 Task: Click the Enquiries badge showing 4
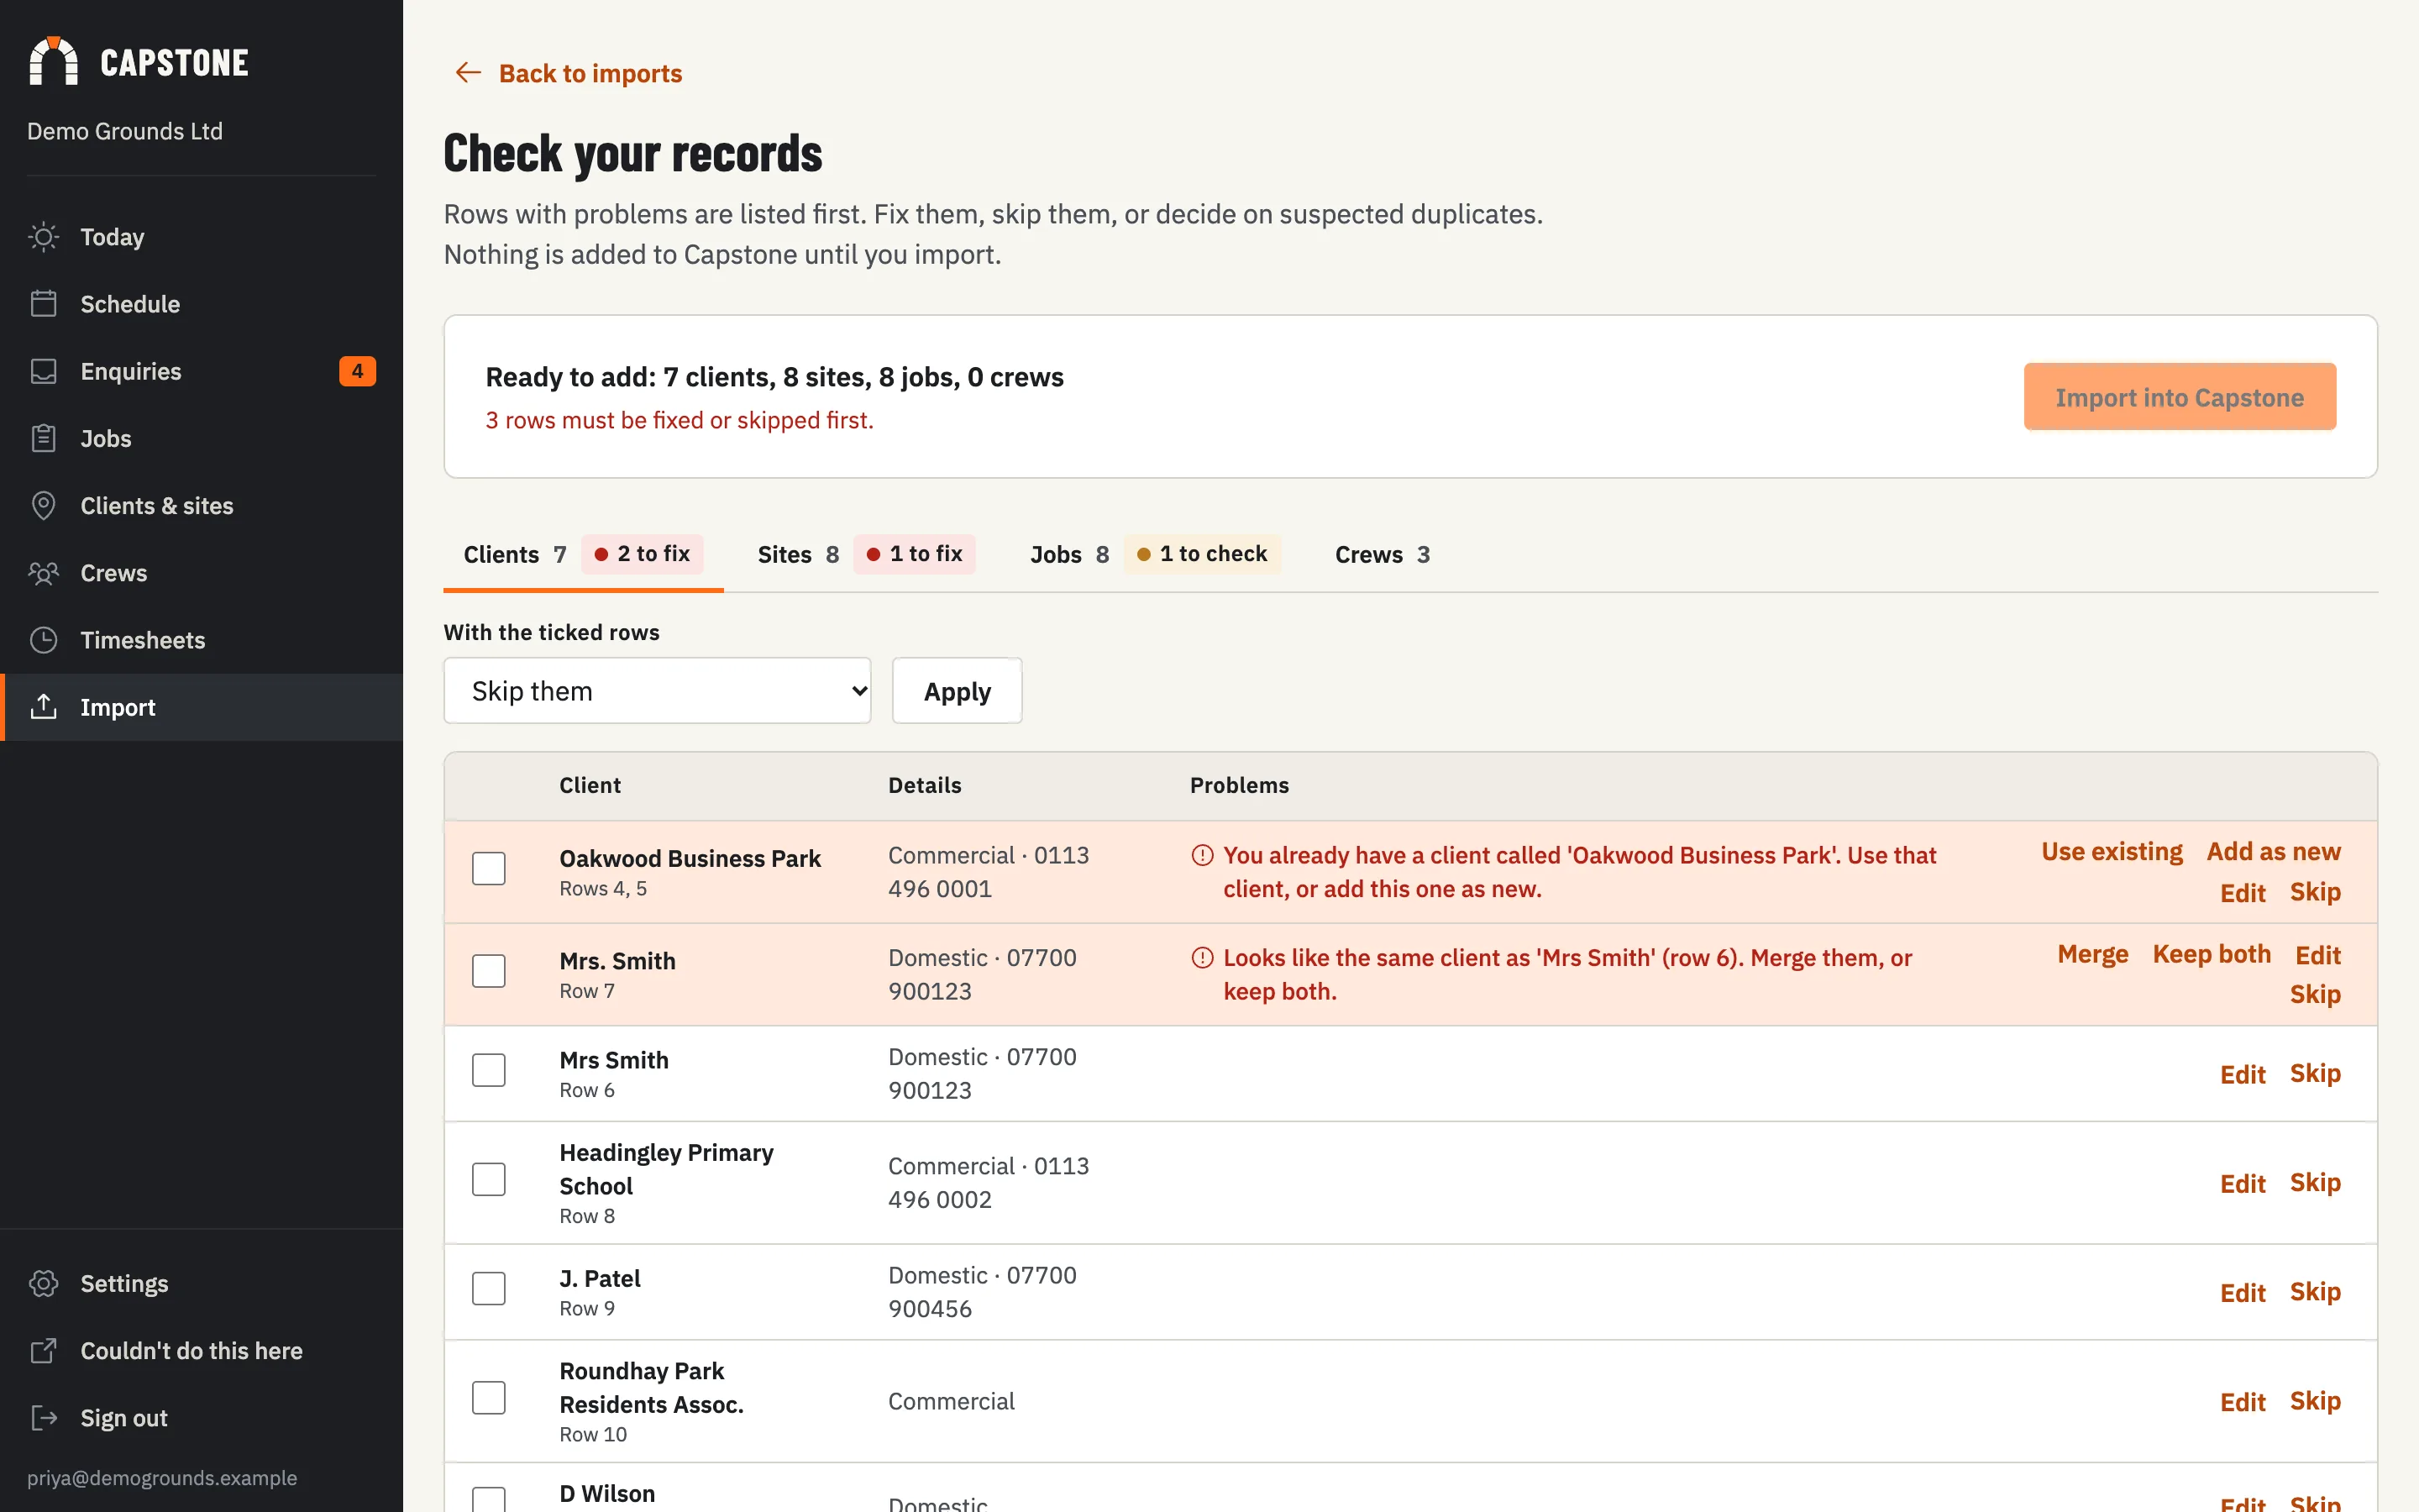tap(357, 371)
